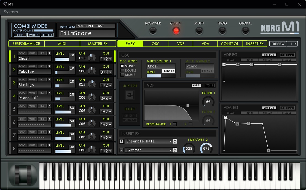Adjust Multi Sound 1 level slider

pos(161,76)
